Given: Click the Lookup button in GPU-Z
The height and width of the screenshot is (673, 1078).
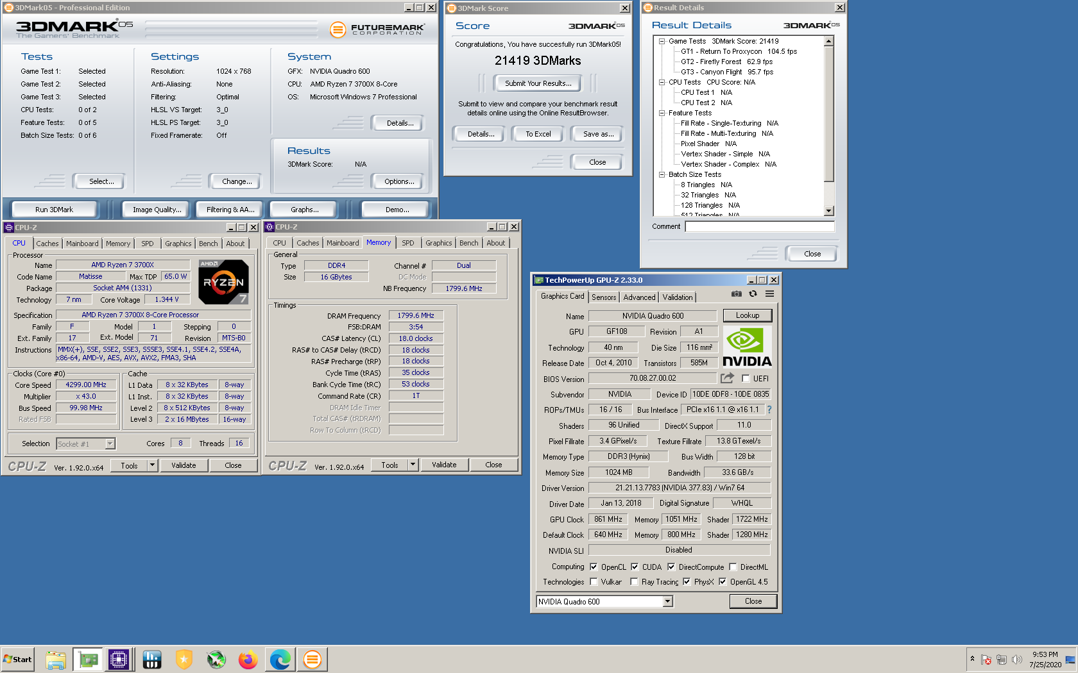Looking at the screenshot, I should 748,315.
